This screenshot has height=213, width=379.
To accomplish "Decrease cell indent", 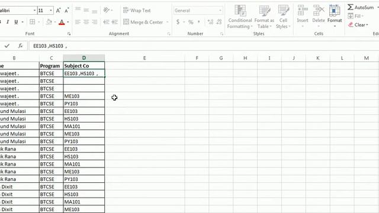I will pyautogui.click(x=106, y=22).
